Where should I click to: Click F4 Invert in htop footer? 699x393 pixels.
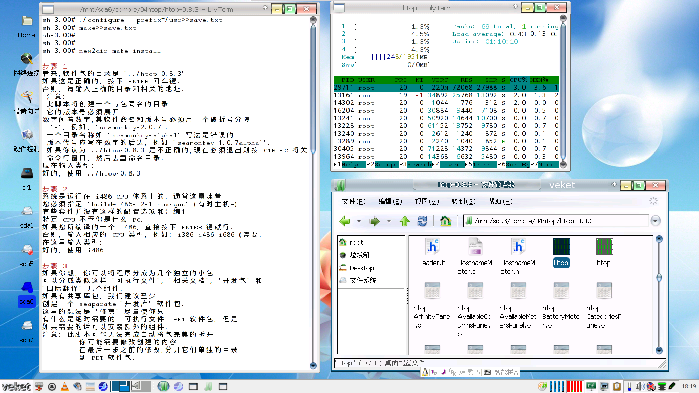pos(448,164)
